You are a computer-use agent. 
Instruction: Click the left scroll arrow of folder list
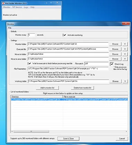pyautogui.click(x=12, y=131)
